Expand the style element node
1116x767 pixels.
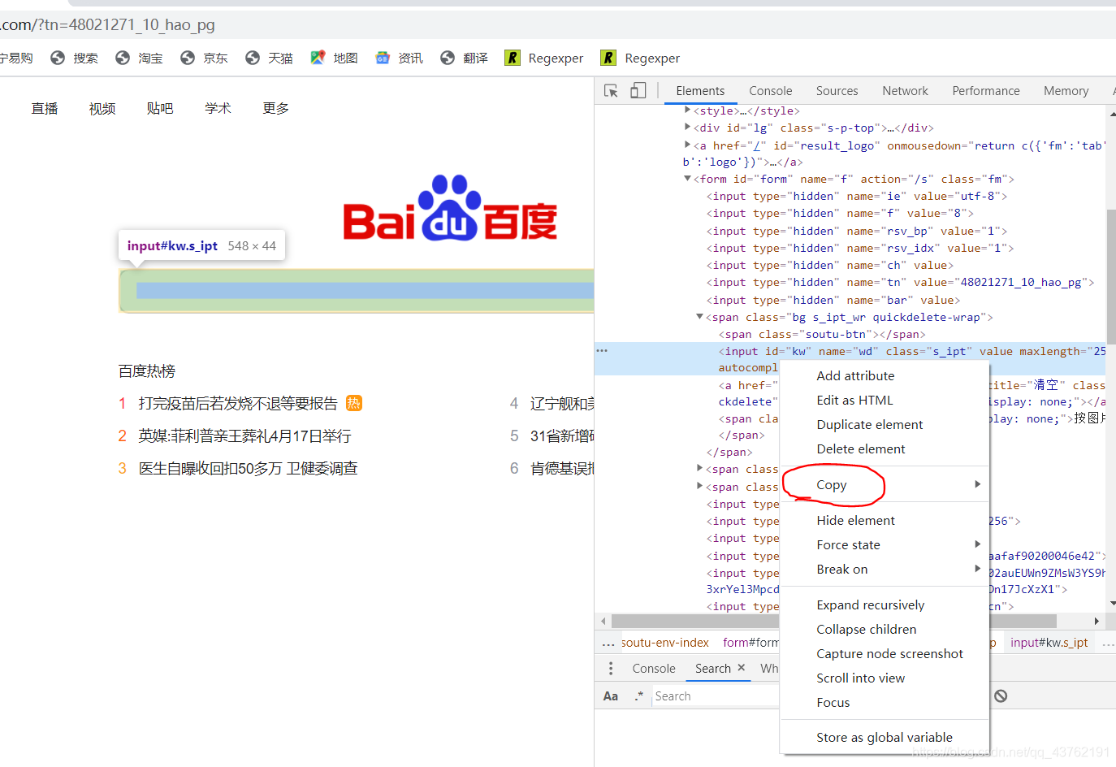pos(687,110)
